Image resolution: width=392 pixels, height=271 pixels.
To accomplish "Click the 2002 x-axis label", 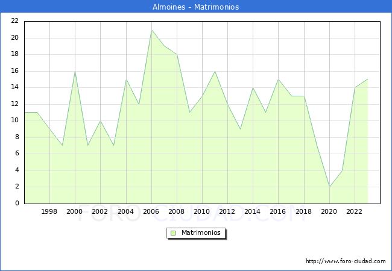I will coord(100,211).
